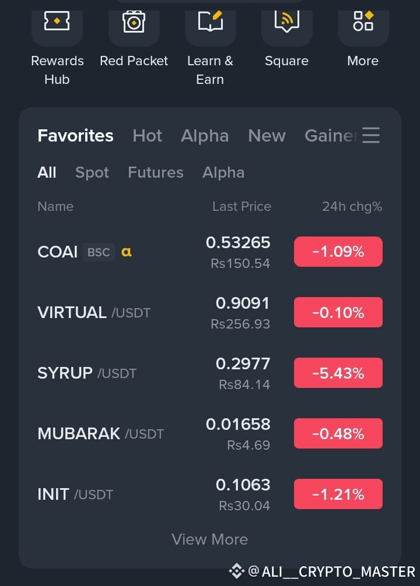420x586 pixels.
Task: Toggle the SYRUP -5.43% change badge
Action: click(x=338, y=373)
